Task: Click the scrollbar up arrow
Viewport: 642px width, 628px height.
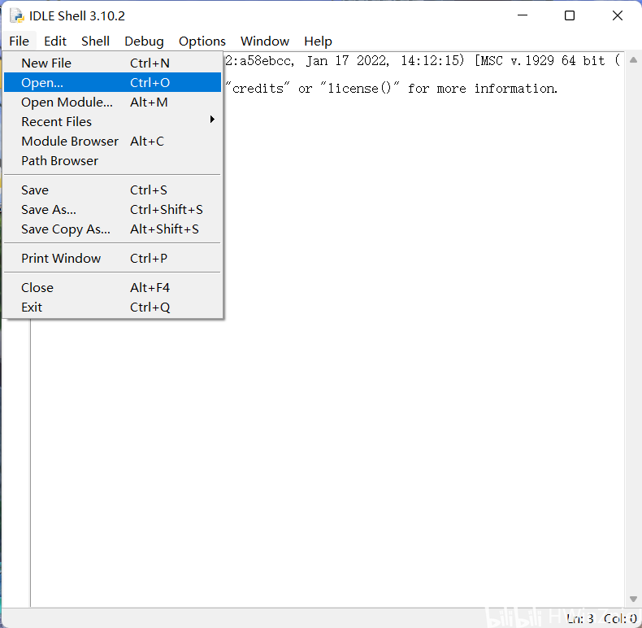Action: coord(633,60)
